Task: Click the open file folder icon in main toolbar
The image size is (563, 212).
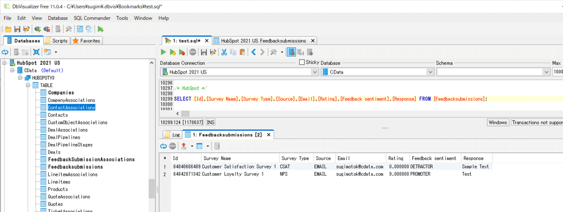Action: [x=8, y=29]
